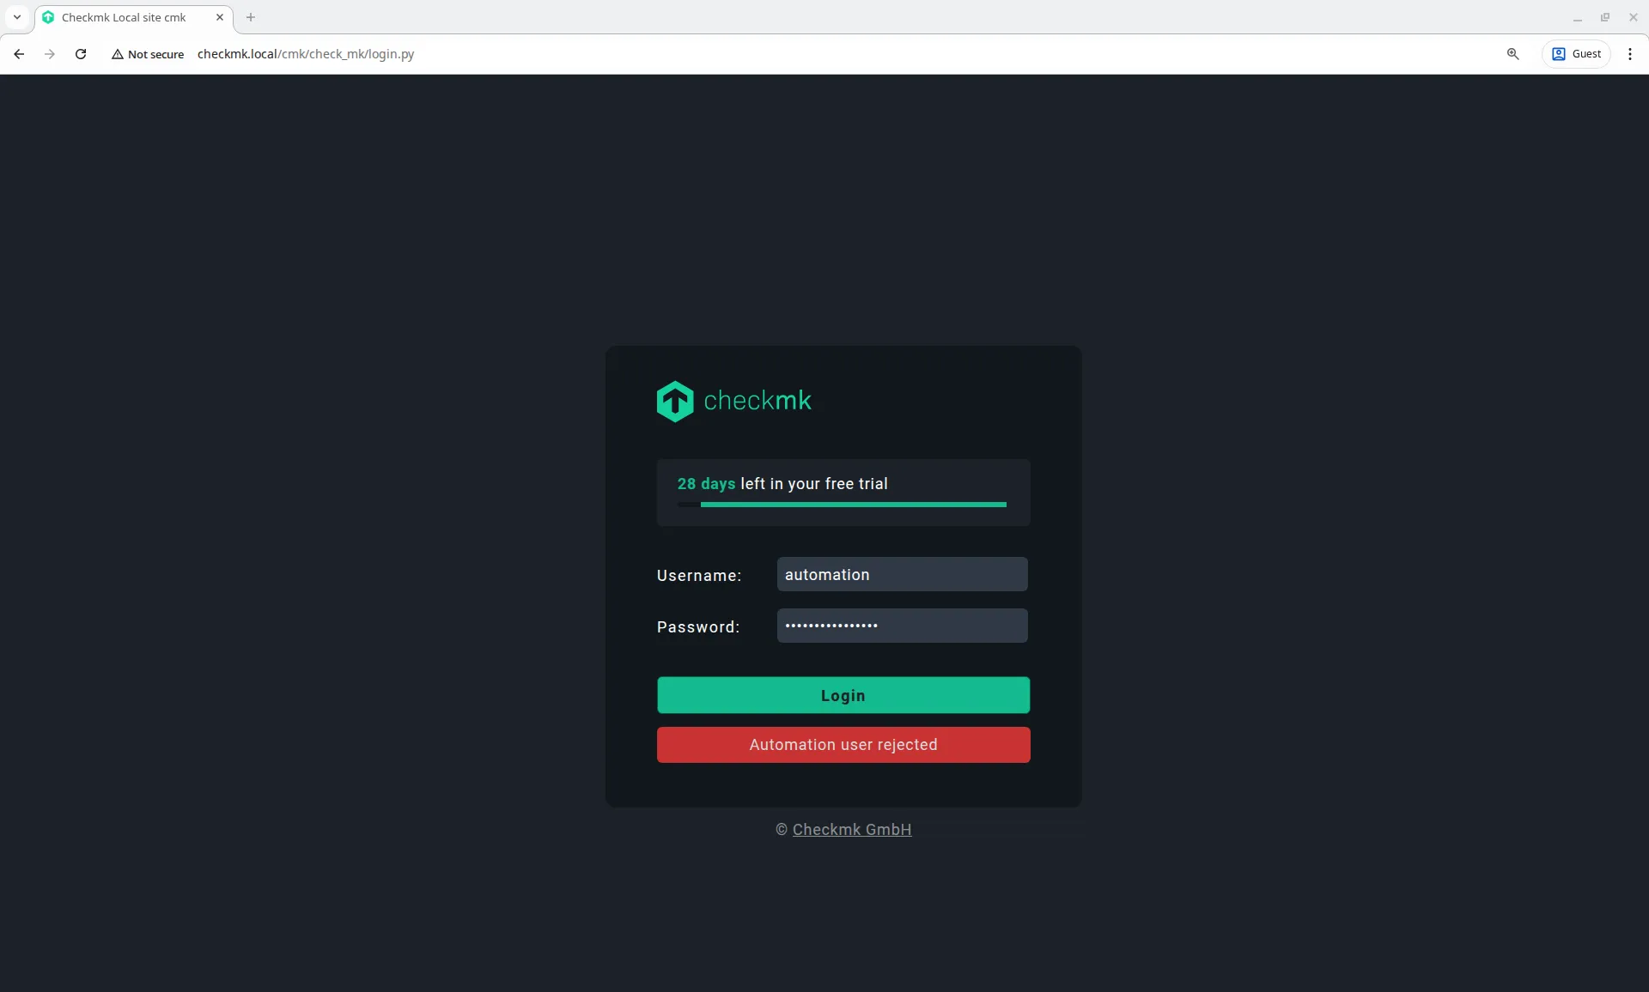Viewport: 1649px width, 992px height.
Task: Focus the Username input field
Action: pos(902,574)
